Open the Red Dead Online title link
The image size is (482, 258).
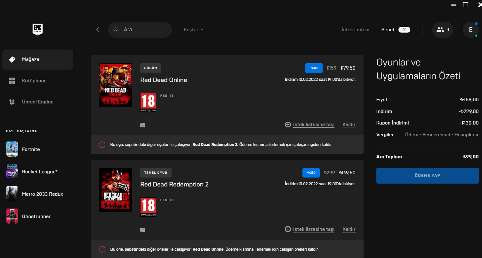164,80
